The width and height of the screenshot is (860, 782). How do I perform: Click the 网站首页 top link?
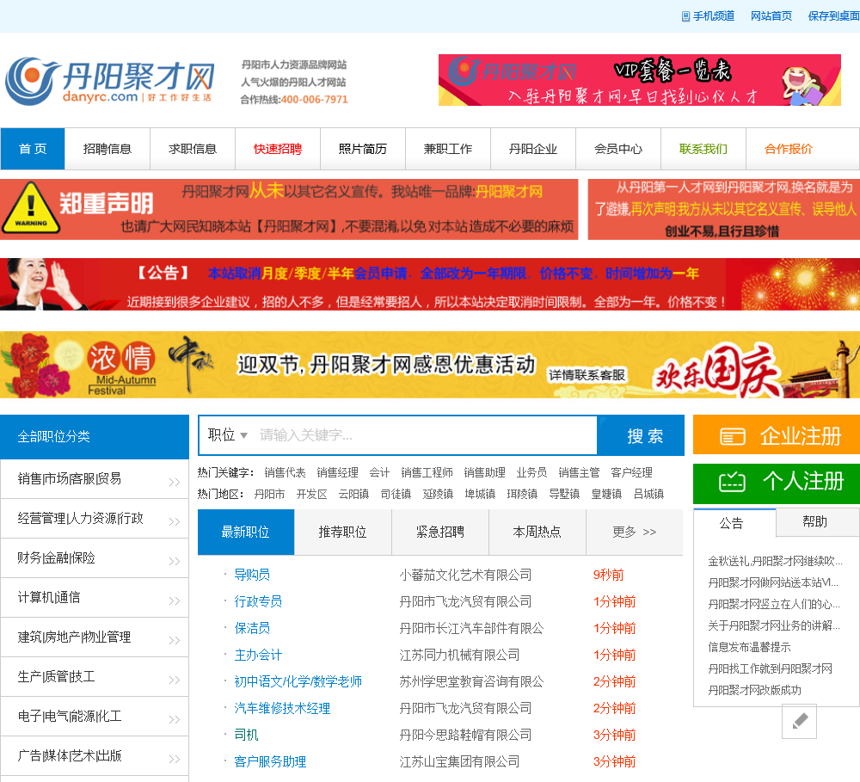click(771, 16)
